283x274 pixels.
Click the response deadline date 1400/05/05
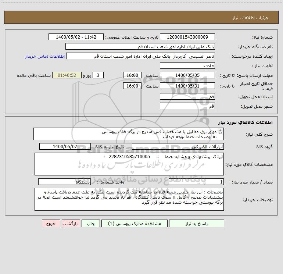[x=187, y=75]
